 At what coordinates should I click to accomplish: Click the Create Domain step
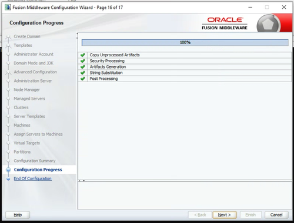pos(27,36)
